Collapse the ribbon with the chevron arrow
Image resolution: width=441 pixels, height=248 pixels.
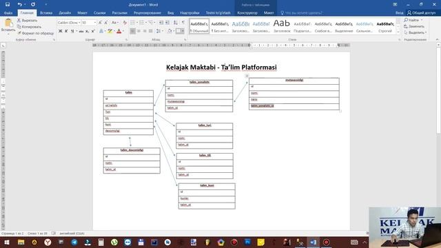437,40
